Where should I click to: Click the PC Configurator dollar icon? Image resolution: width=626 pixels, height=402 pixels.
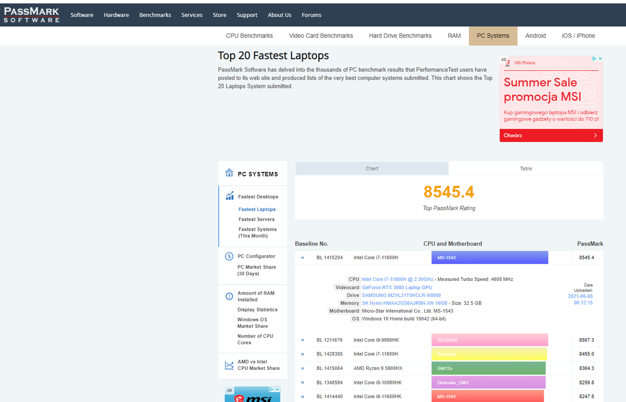click(x=229, y=256)
